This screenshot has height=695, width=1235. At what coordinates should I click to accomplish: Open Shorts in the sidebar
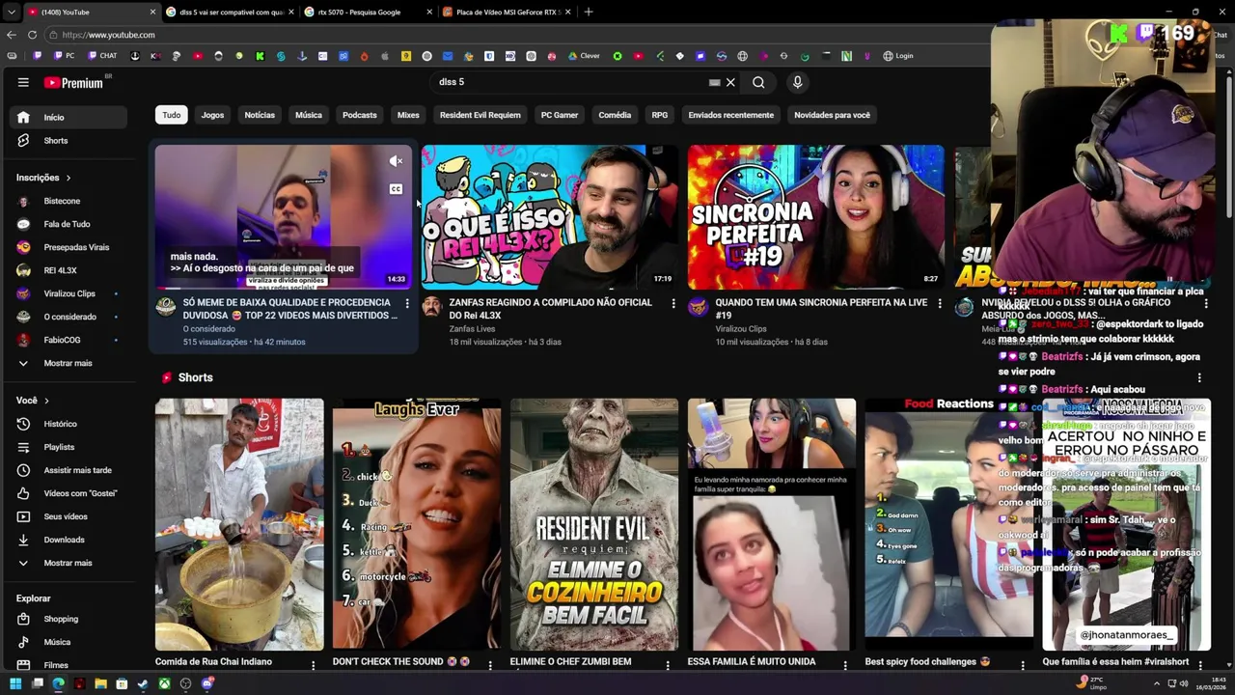(x=68, y=141)
